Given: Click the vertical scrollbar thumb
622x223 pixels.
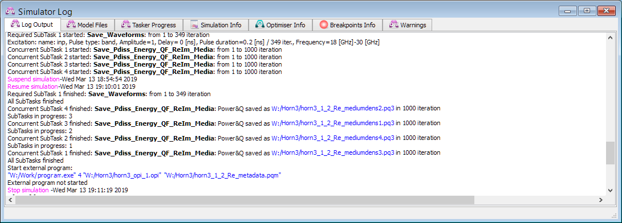Looking at the screenshot, I should (610, 153).
